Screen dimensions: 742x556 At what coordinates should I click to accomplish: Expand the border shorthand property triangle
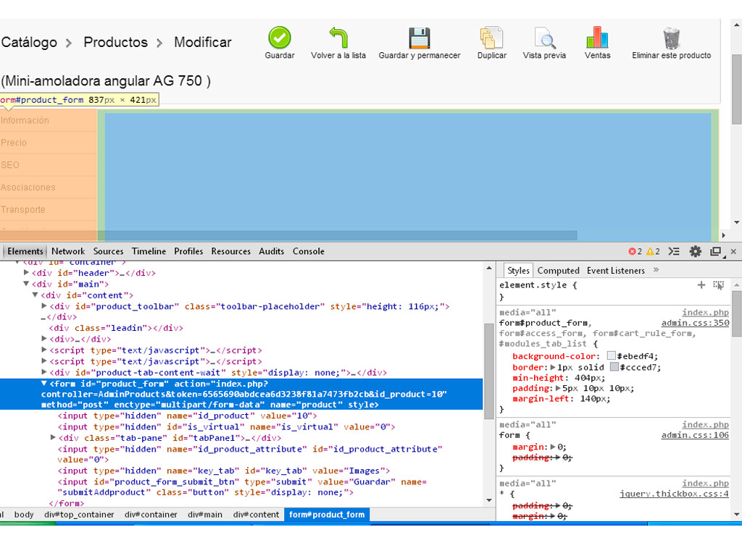(553, 367)
